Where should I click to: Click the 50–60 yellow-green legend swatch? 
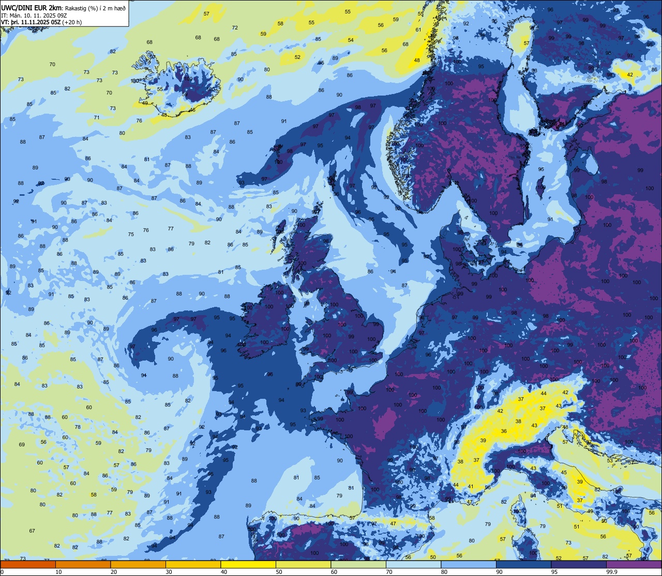click(303, 564)
